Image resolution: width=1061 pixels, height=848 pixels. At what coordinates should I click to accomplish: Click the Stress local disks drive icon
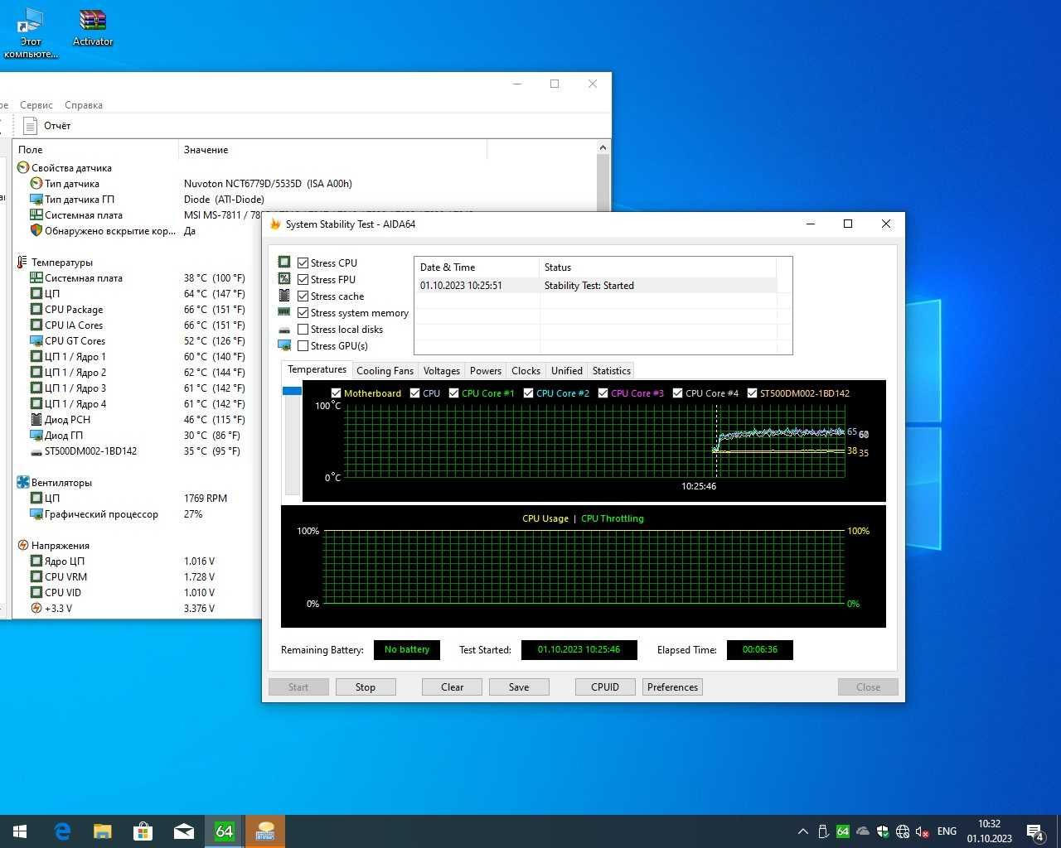284,329
